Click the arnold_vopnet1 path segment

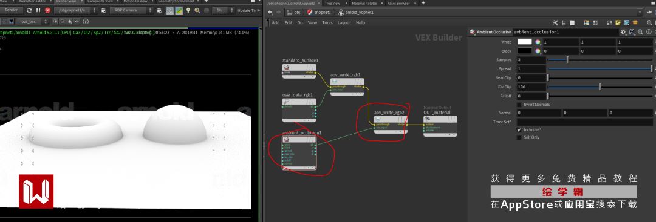pyautogui.click(x=356, y=13)
